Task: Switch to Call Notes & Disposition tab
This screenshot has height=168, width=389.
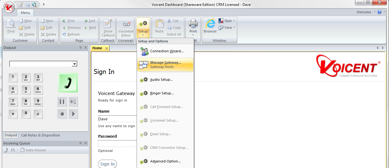Action: [x=40, y=135]
